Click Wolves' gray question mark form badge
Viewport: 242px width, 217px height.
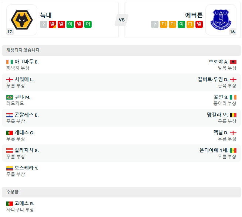pyautogui.click(x=44, y=24)
